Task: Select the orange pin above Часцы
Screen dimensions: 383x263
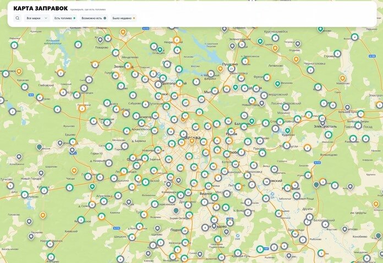Action: 74,171
